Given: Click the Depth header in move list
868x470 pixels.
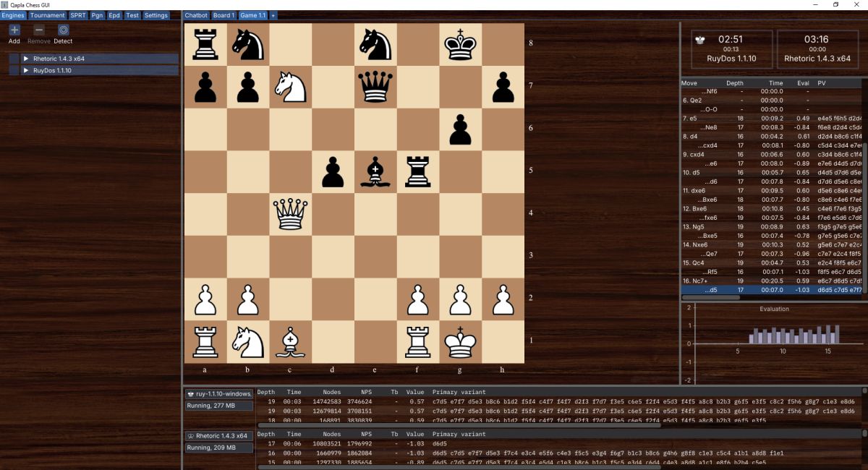Looking at the screenshot, I should (x=734, y=83).
